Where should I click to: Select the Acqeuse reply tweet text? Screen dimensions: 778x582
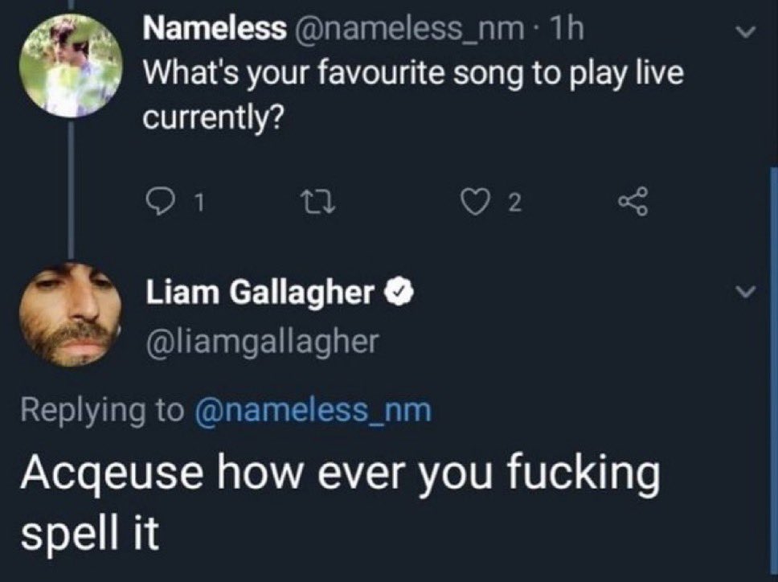pyautogui.click(x=341, y=502)
